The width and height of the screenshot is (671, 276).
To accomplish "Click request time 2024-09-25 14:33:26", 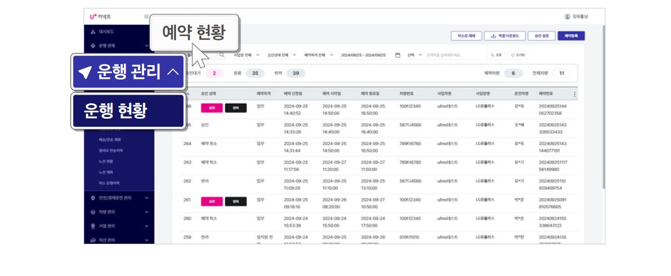I will (296, 128).
